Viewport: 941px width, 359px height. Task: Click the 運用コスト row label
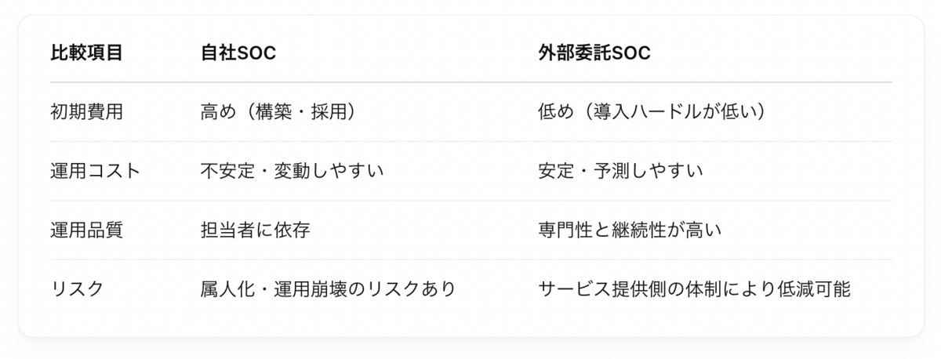[x=95, y=171]
